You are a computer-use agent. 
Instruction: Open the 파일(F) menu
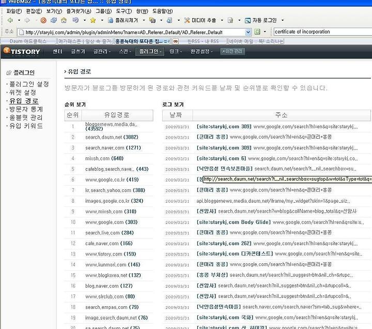pyautogui.click(x=14, y=11)
